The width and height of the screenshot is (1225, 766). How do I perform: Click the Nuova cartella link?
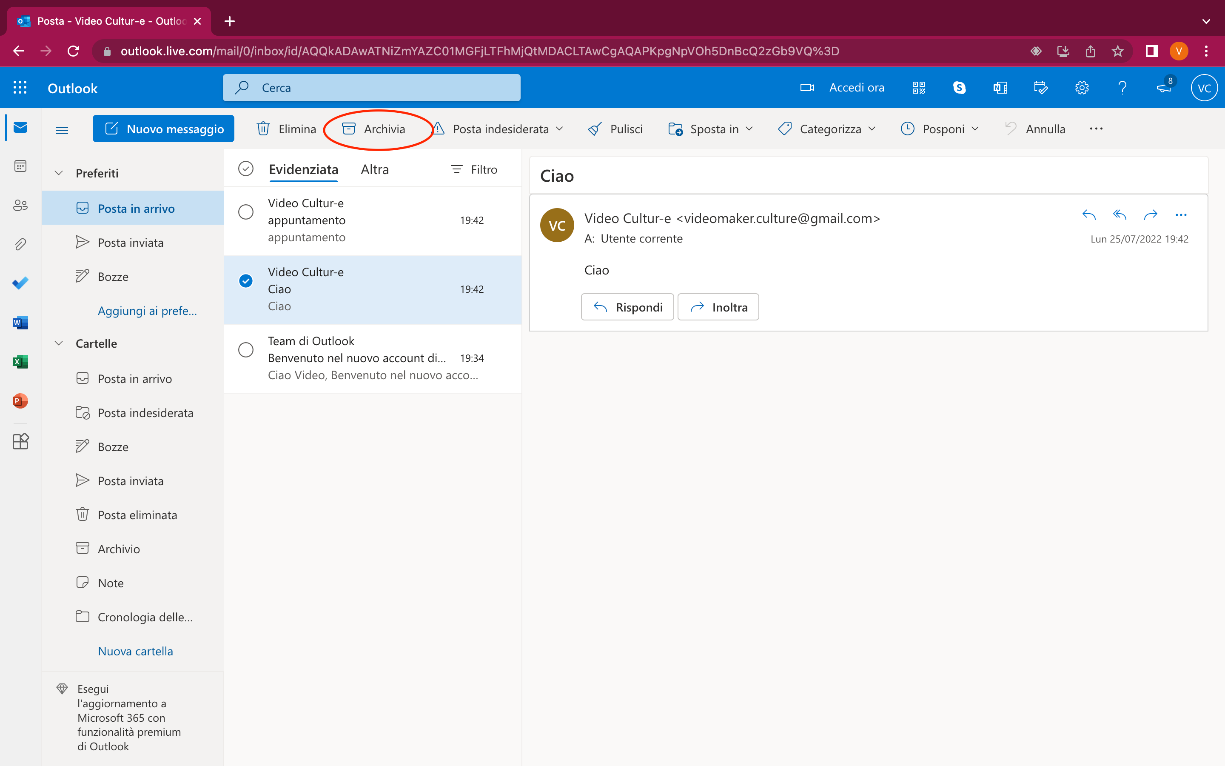click(x=135, y=651)
